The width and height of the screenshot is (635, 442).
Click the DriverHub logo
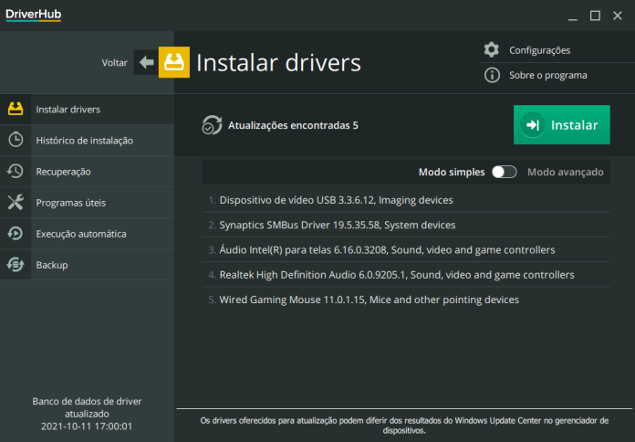(33, 15)
